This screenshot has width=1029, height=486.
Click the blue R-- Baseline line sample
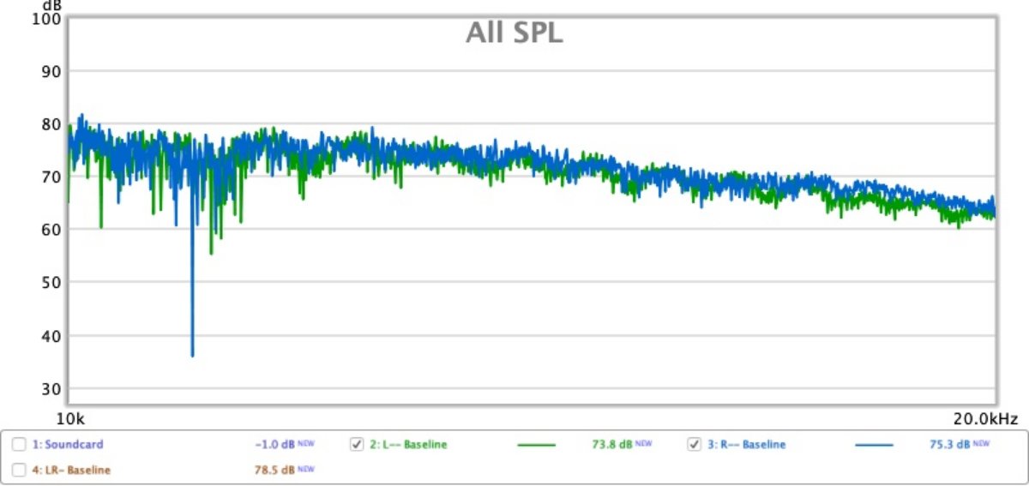coord(874,445)
